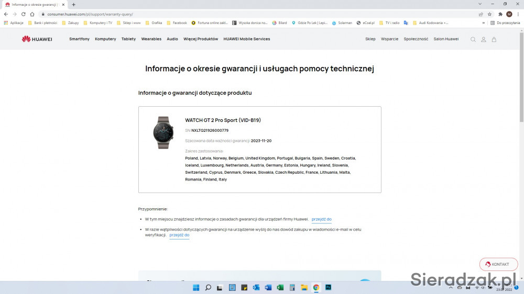
Task: Open the Wsparcie link in the header
Action: pyautogui.click(x=389, y=39)
